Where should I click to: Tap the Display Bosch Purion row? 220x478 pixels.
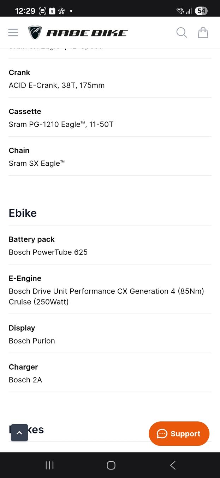(x=110, y=334)
